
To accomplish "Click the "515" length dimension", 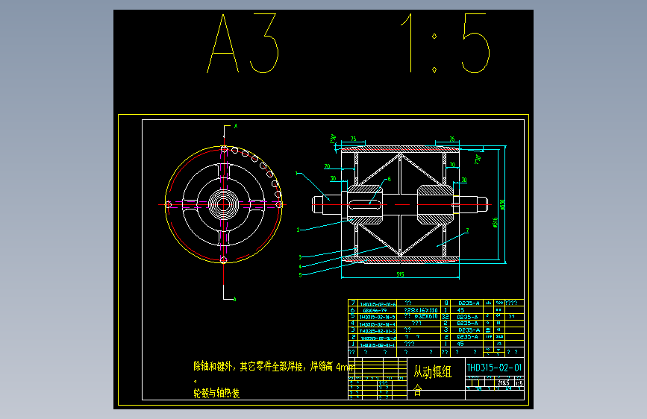I will click(400, 274).
